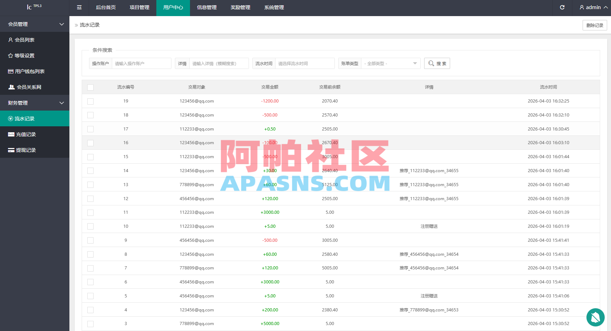Tick the select-all checkbox in table header
Viewport: 611px width, 331px height.
(x=90, y=87)
